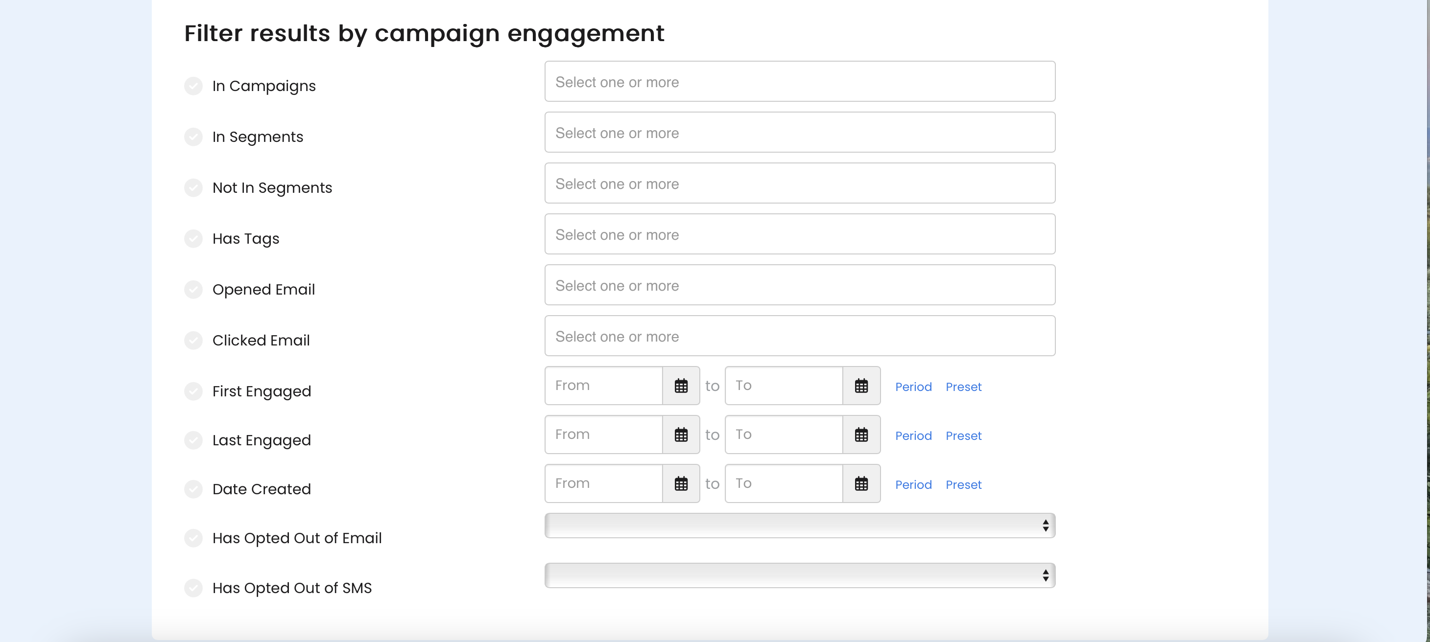Viewport: 1430px width, 642px height.
Task: Click the Preset link for Date Created
Action: [963, 484]
